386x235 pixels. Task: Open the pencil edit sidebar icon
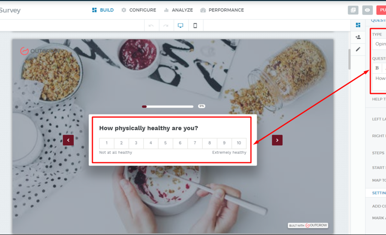click(x=358, y=49)
